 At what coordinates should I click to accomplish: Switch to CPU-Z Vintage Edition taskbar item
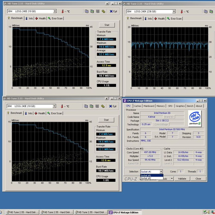125,212
